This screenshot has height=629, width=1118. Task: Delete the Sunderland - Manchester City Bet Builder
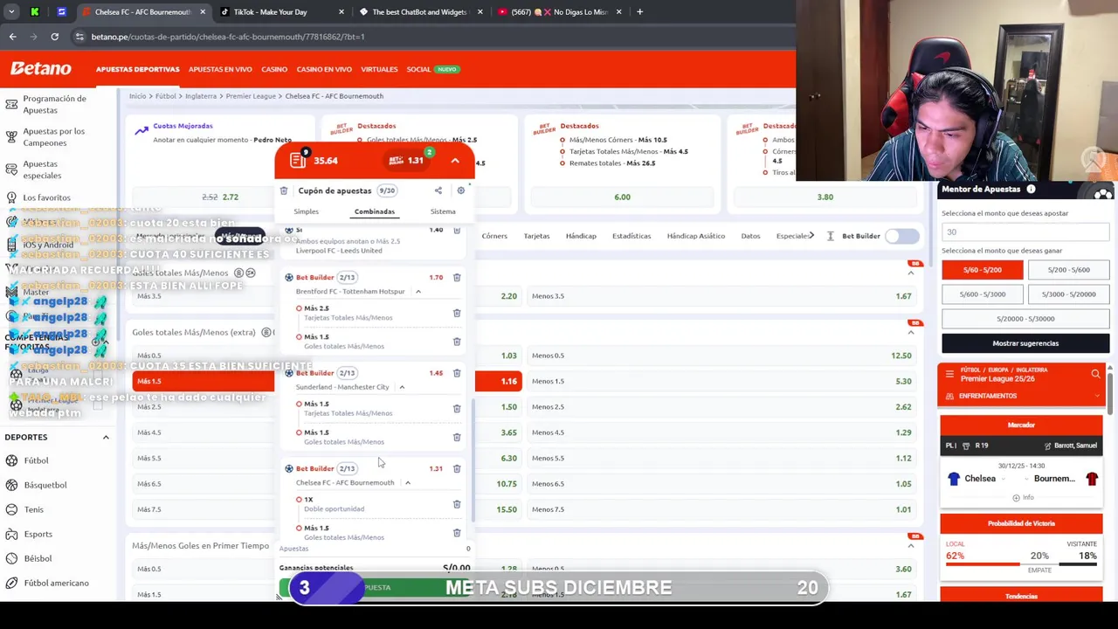click(x=457, y=373)
